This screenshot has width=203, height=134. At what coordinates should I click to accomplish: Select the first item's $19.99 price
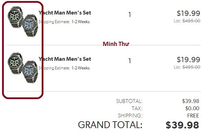[x=189, y=13]
